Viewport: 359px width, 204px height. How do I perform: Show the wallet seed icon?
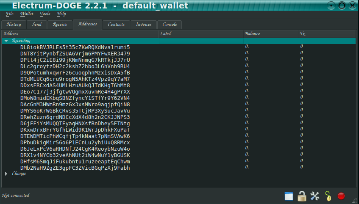328,196
